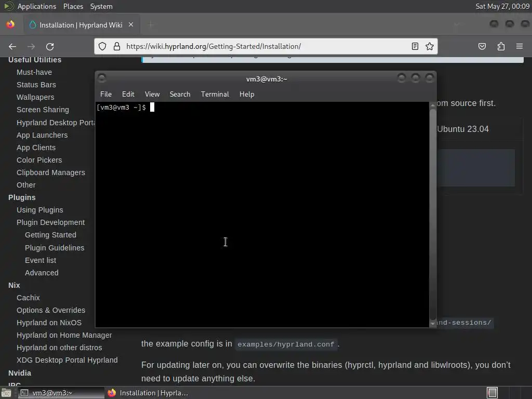The image size is (532, 399).
Task: Open the terminal Edit menu
Action: coord(128,95)
